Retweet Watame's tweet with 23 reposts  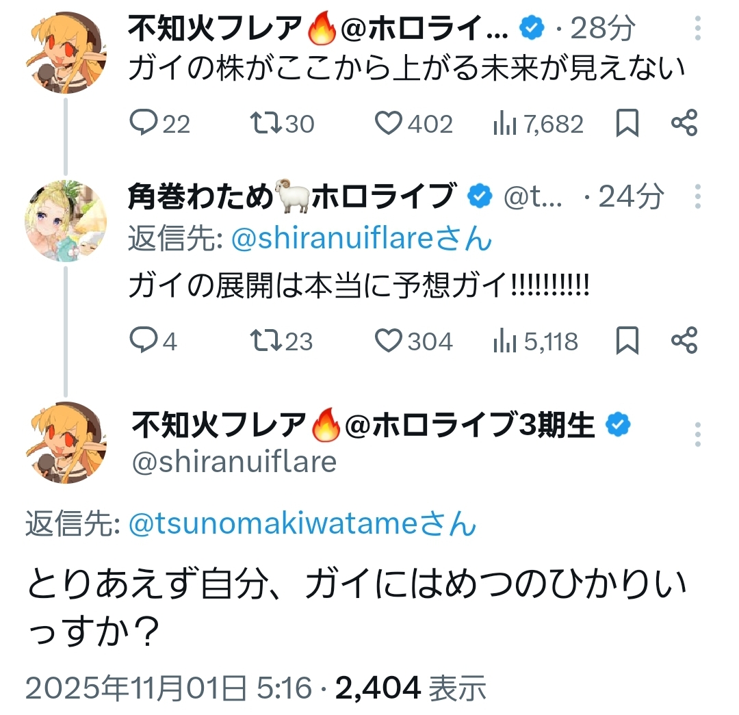(x=265, y=340)
